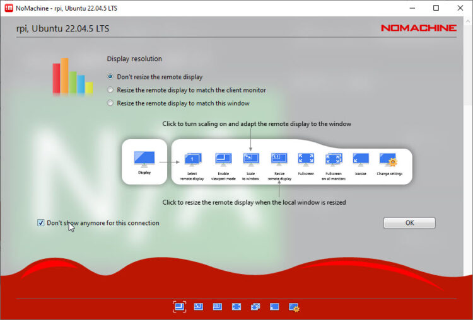The height and width of the screenshot is (320, 473).
Task: Enable viewport mode in the bottom toolbar
Action: [179, 307]
